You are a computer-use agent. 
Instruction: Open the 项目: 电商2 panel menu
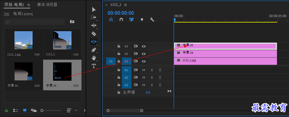point(28,5)
